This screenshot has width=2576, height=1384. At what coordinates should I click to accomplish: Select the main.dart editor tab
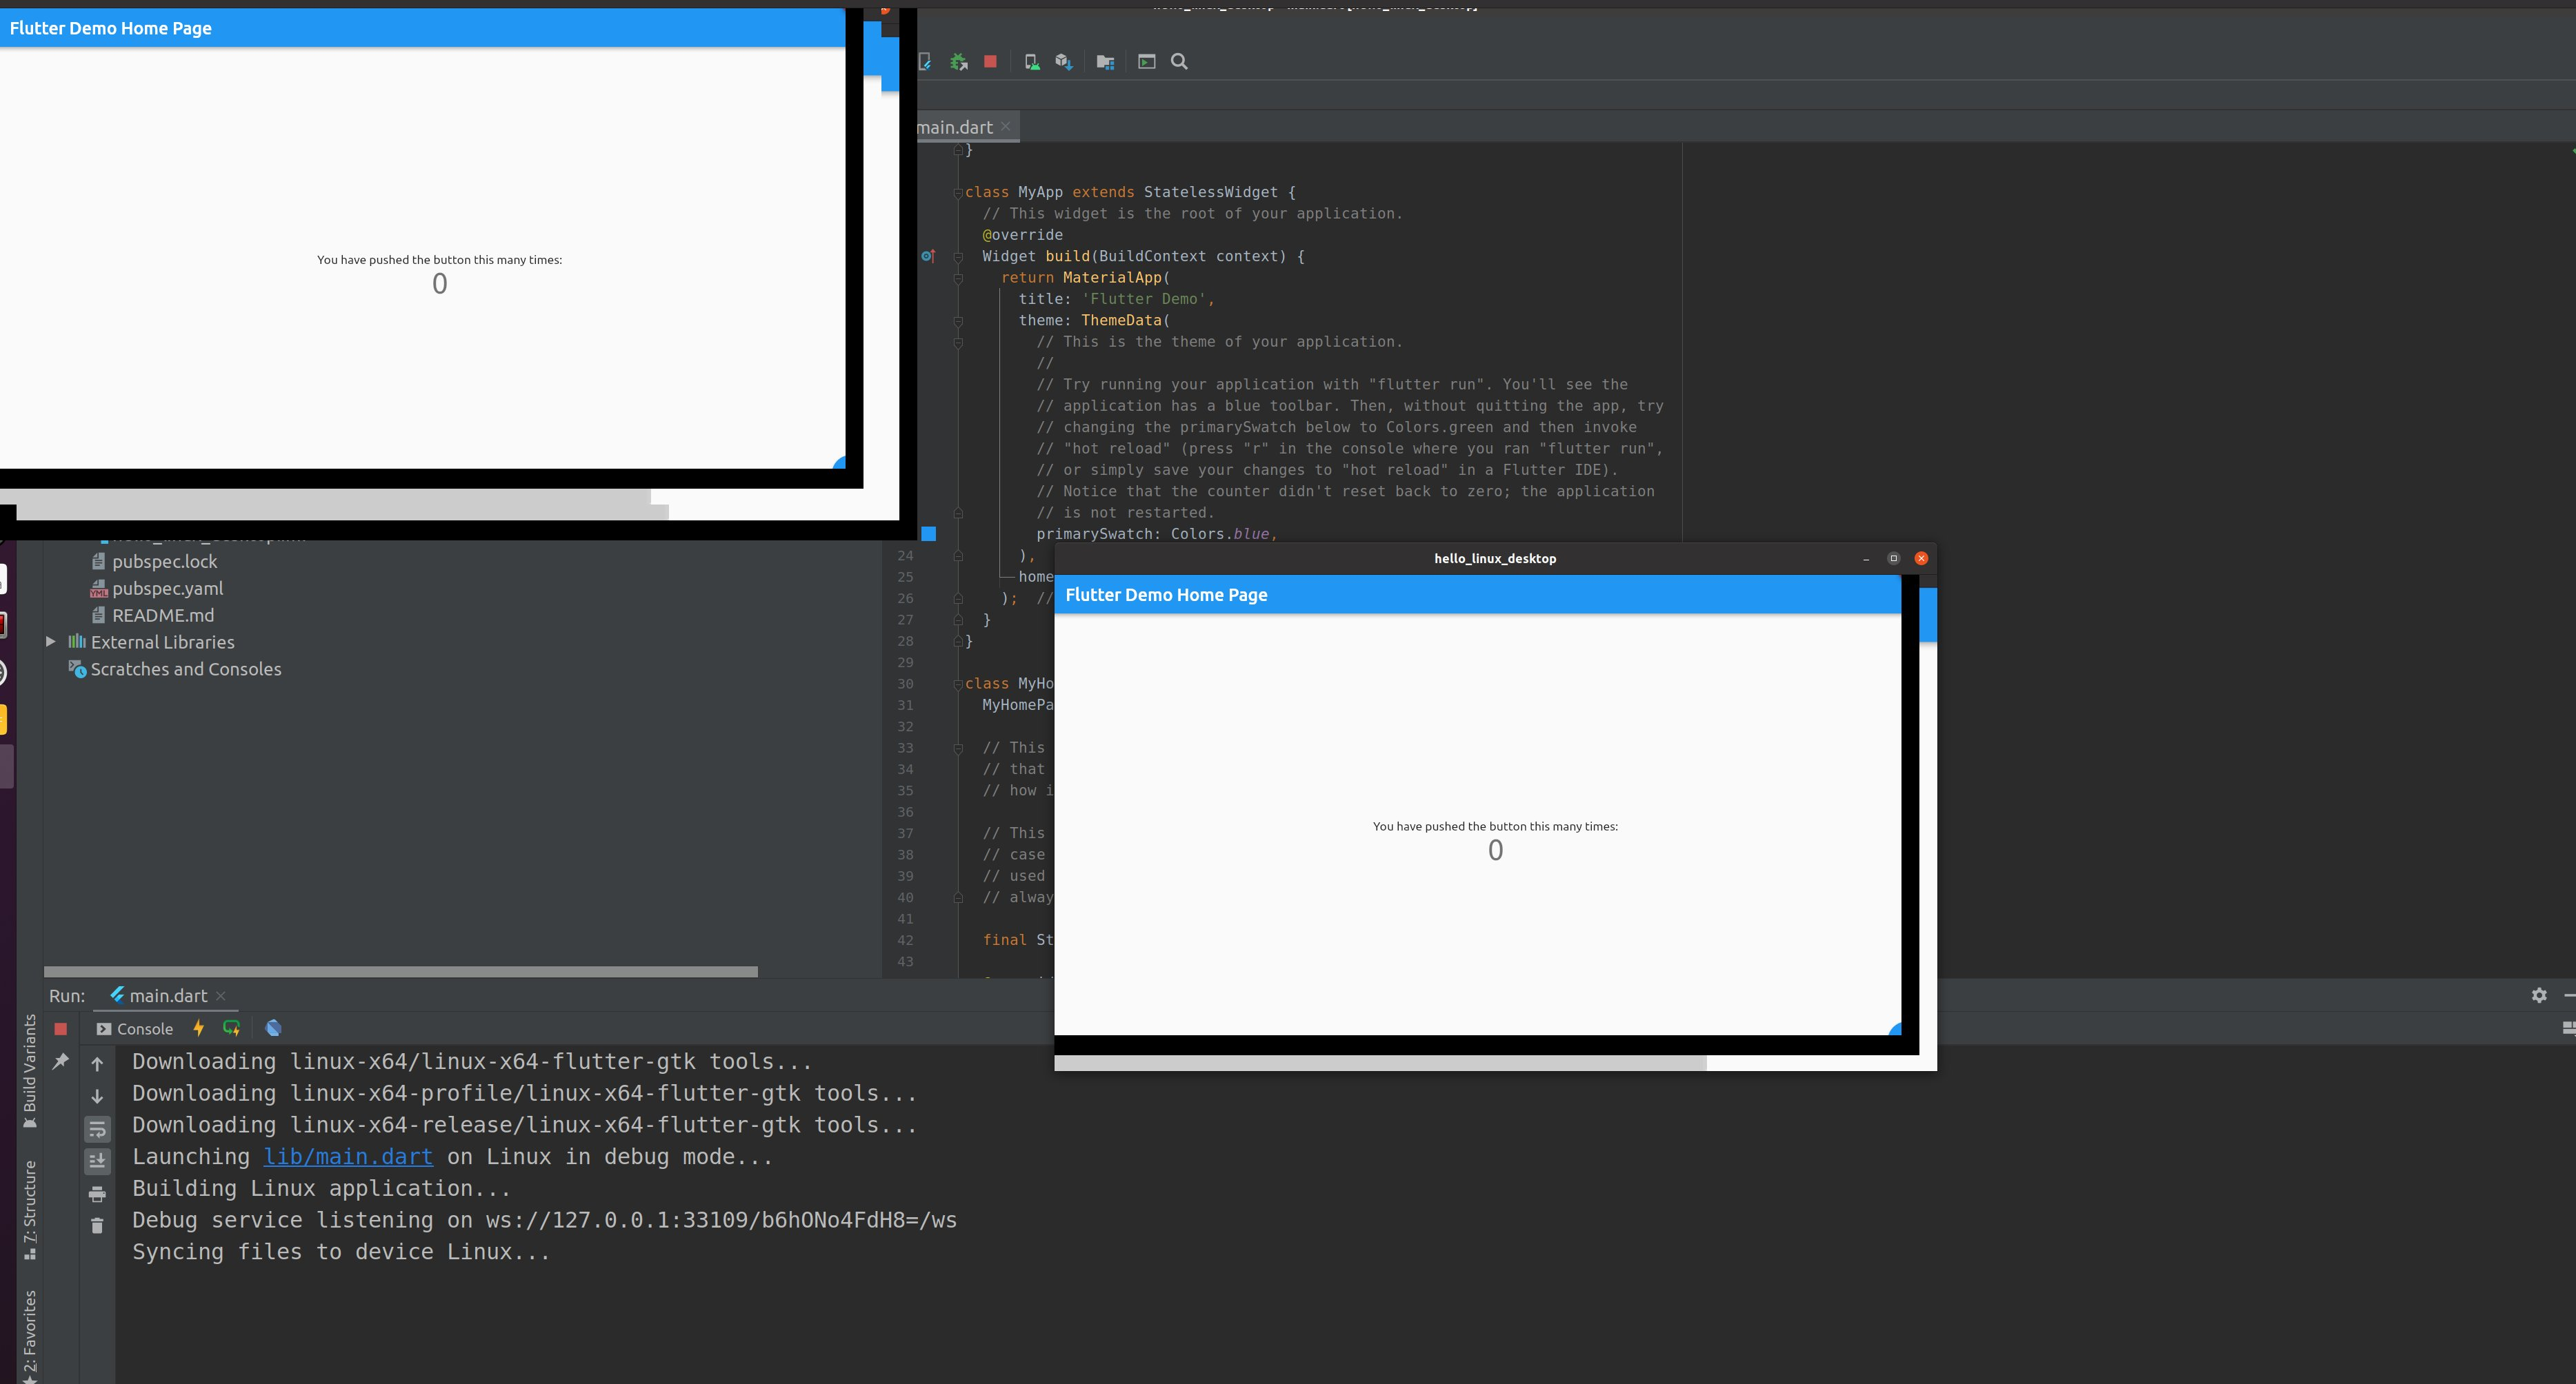pyautogui.click(x=955, y=126)
